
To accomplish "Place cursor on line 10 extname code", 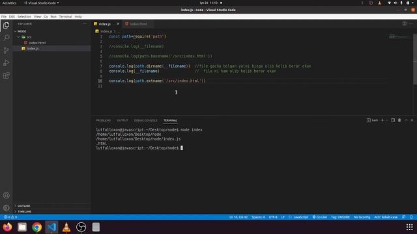I will click(157, 81).
